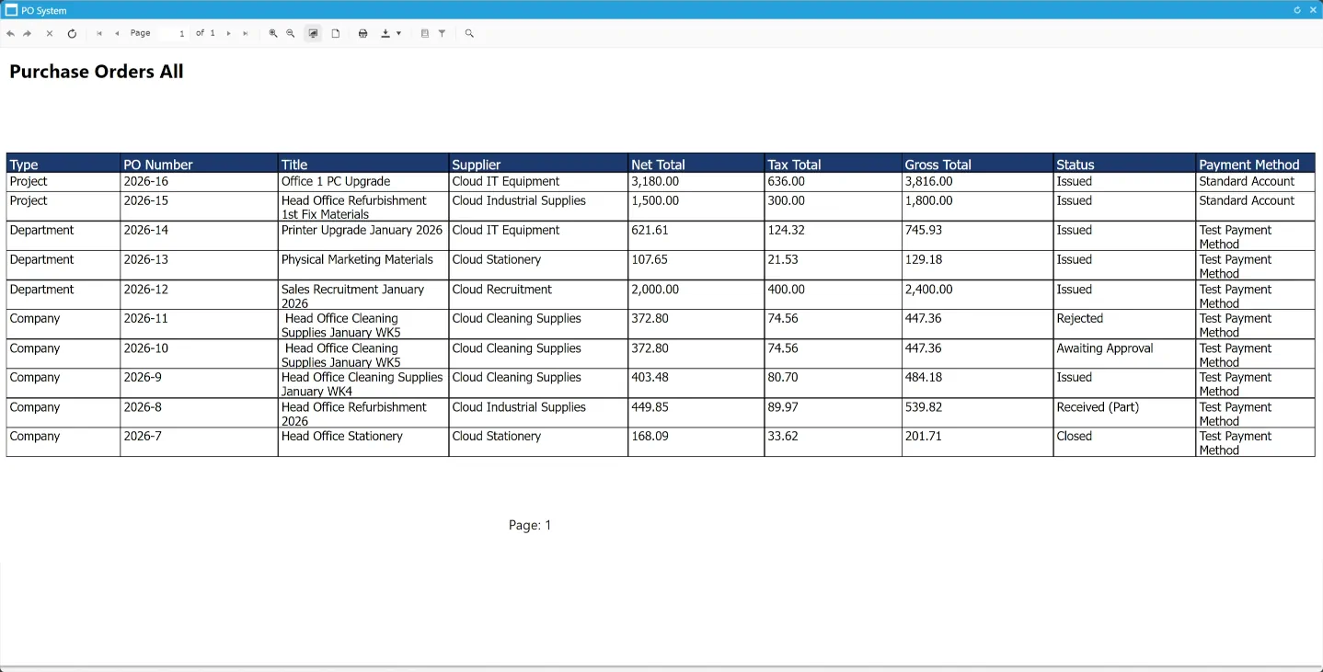Select PO number 2026-12
This screenshot has height=672, width=1323.
tap(146, 290)
